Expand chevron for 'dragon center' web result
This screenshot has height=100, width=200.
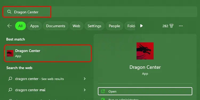[85, 79]
